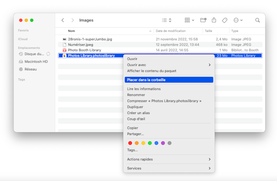Click the tag icon in toolbar
The width and height of the screenshot is (277, 181).
[225, 20]
